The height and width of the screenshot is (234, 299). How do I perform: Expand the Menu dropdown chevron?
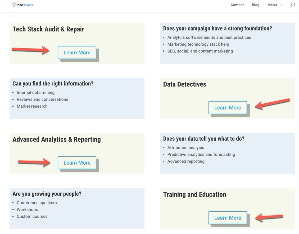coord(281,5)
